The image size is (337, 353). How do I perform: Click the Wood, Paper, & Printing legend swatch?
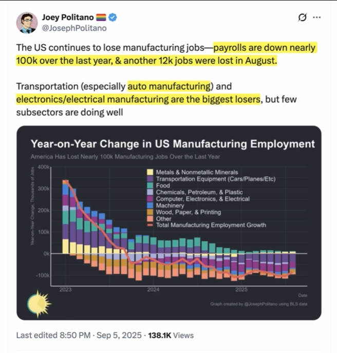[150, 212]
